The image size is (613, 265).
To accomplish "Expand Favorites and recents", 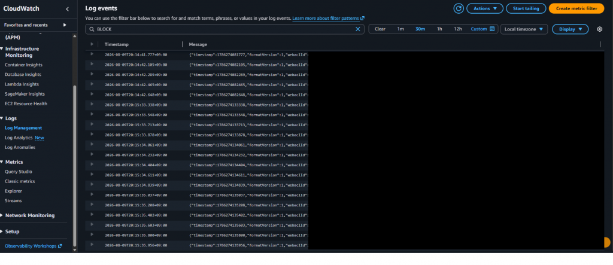I will (65, 25).
